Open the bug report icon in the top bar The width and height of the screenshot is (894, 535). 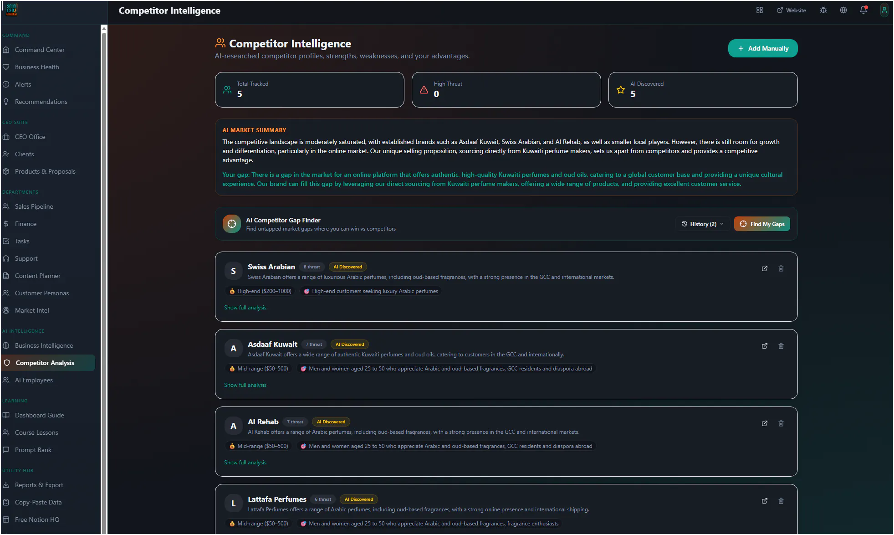pos(823,10)
